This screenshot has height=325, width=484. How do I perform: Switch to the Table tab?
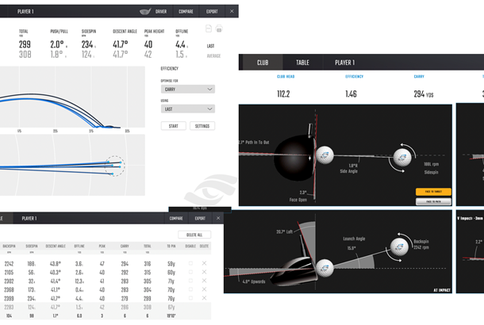[x=302, y=63]
